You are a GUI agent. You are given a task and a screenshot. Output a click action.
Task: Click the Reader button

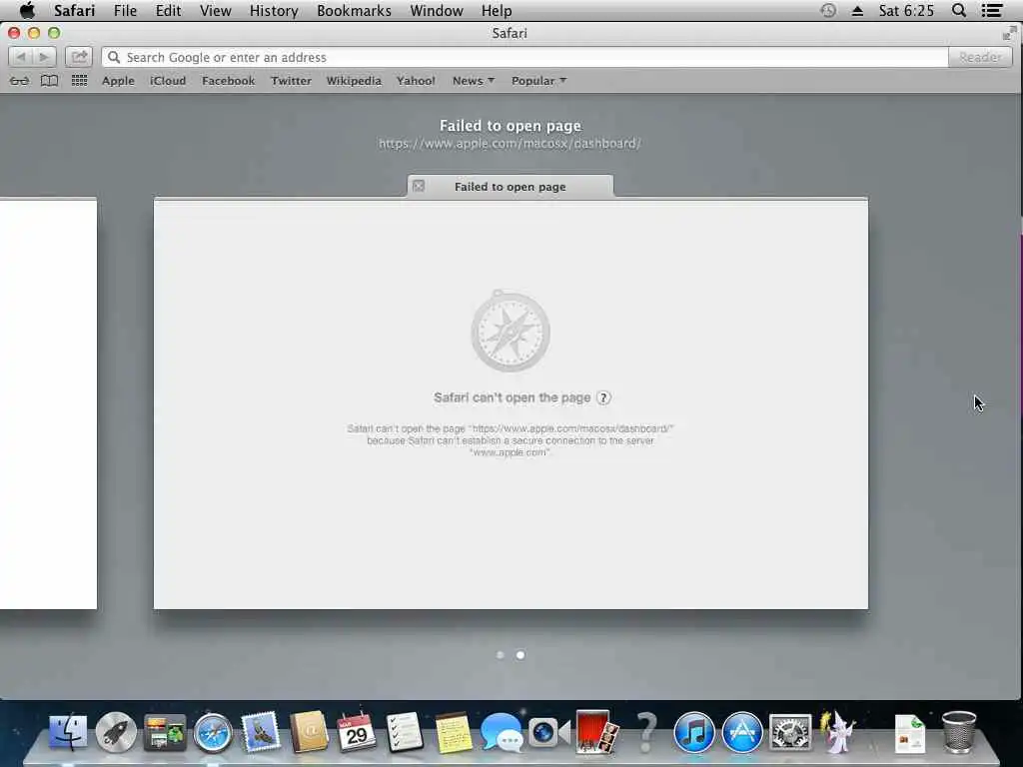pyautogui.click(x=980, y=57)
